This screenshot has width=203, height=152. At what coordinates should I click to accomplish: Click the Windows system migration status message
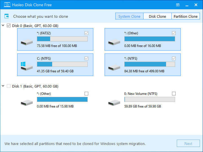(x=75, y=144)
